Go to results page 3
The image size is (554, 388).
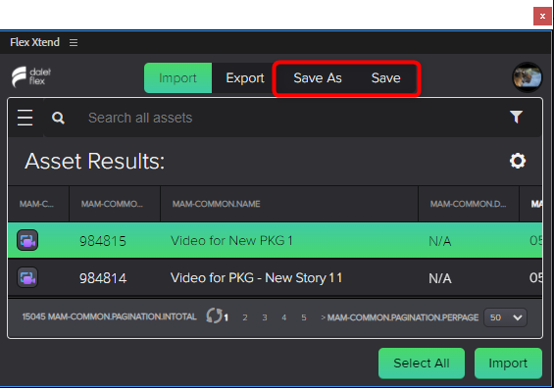265,317
